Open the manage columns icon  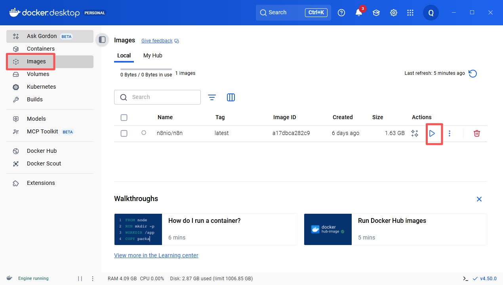[x=231, y=97]
